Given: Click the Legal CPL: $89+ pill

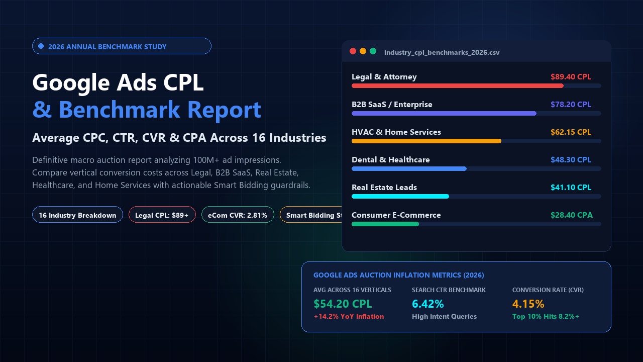Looking at the screenshot, I should (162, 215).
